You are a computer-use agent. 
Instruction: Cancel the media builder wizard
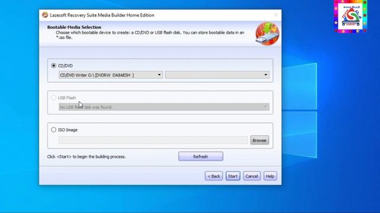click(252, 176)
